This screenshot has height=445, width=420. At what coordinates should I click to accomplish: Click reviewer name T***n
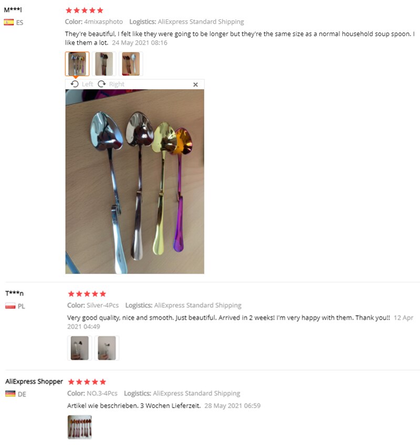[15, 293]
